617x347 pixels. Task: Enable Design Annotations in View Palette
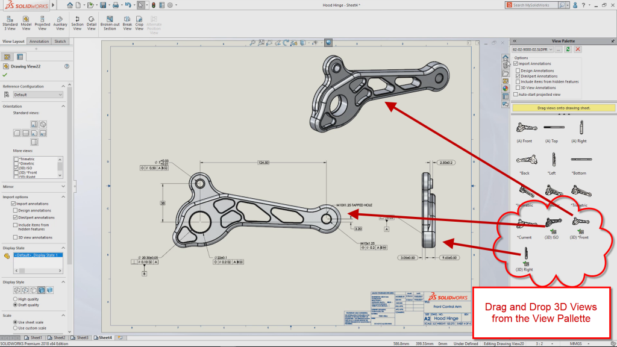pyautogui.click(x=518, y=70)
